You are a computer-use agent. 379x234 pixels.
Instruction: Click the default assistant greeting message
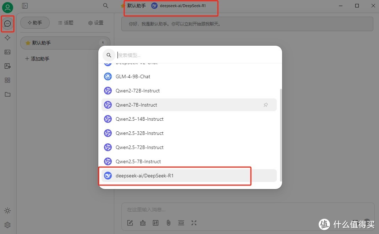pos(247,24)
